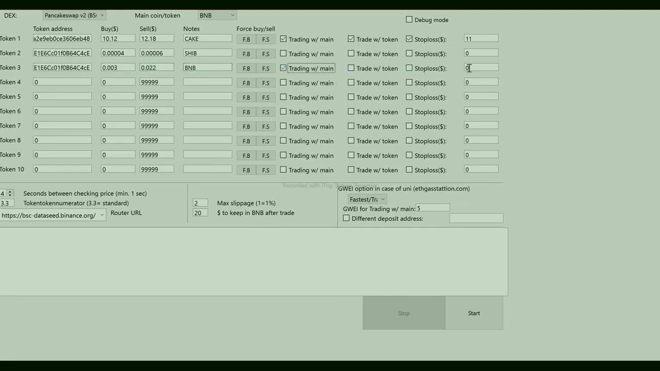Click $ to keep in BNB field
This screenshot has height=371, width=660.
coord(200,213)
